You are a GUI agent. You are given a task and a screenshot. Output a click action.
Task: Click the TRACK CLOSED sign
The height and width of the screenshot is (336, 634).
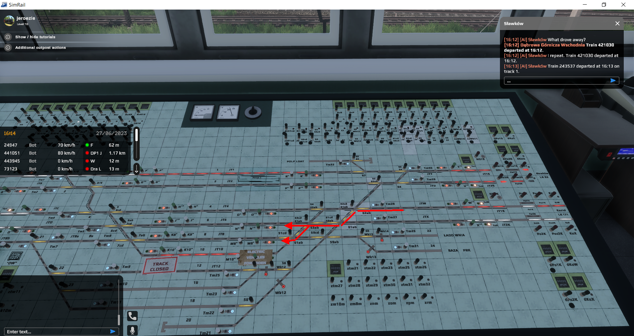160,266
